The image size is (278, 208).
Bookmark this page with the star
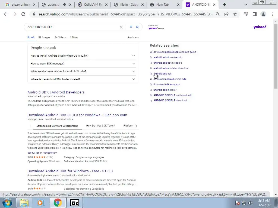pyautogui.click(x=235, y=14)
